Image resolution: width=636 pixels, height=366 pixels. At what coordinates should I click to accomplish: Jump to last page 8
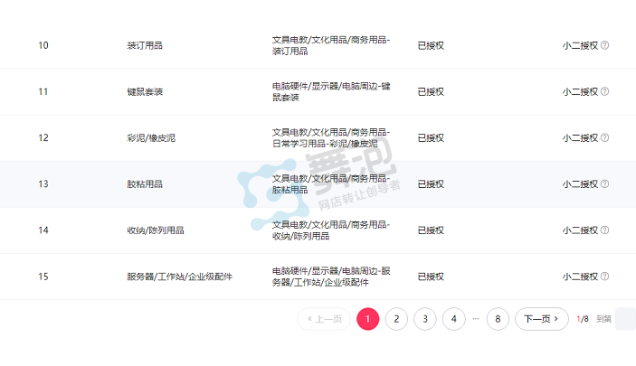(x=498, y=319)
